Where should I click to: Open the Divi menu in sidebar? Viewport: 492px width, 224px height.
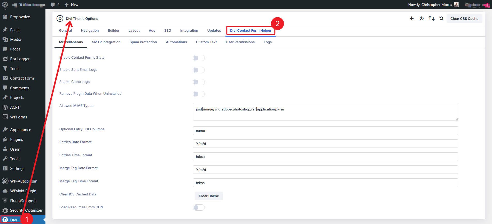click(x=13, y=220)
